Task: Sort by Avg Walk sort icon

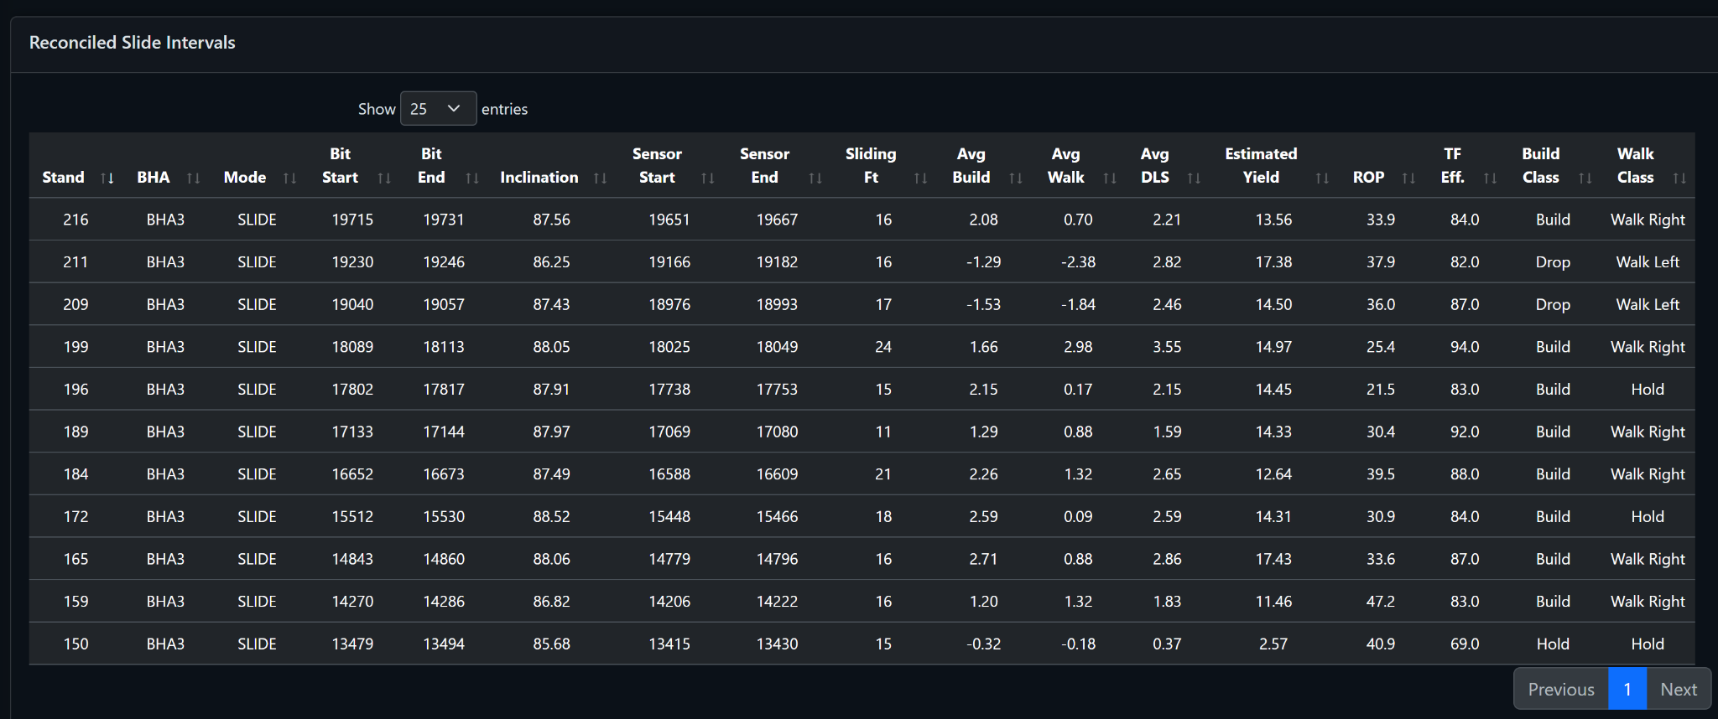Action: tap(1110, 178)
